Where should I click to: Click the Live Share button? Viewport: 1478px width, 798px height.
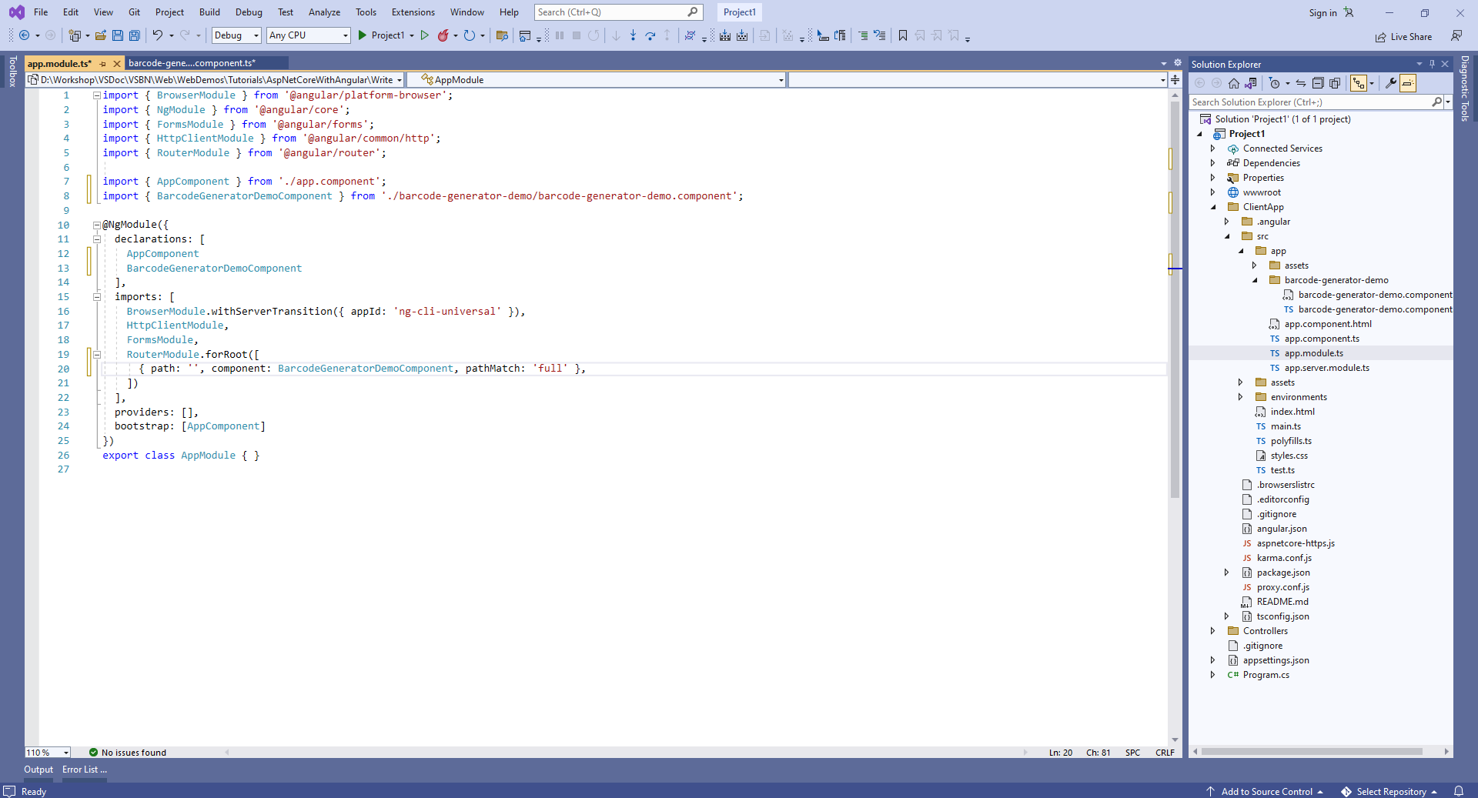1404,37
